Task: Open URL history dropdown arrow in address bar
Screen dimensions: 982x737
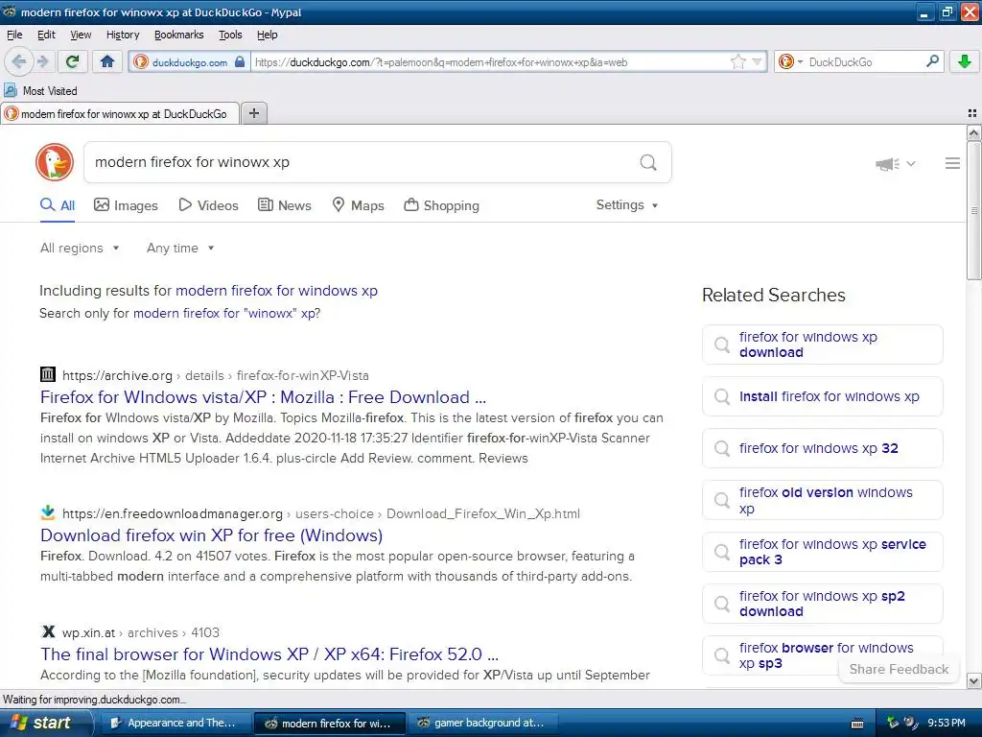Action: click(x=757, y=61)
